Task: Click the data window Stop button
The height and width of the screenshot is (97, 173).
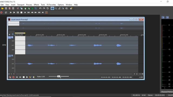Action: tap(24, 77)
